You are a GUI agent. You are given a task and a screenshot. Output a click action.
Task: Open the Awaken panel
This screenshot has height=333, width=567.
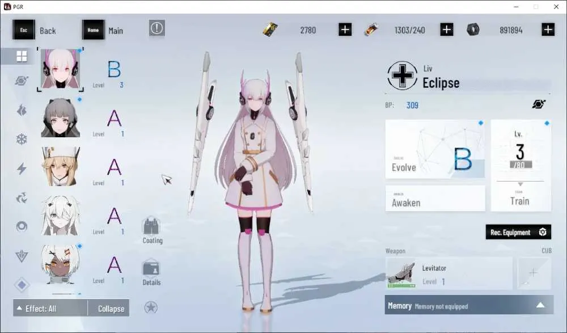click(435, 199)
